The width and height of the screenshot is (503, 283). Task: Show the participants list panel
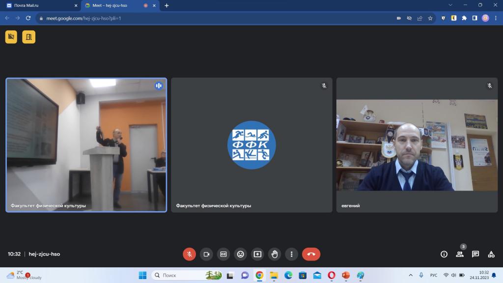460,254
